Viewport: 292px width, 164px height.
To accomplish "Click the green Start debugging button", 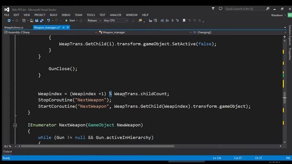I will tap(70, 20).
